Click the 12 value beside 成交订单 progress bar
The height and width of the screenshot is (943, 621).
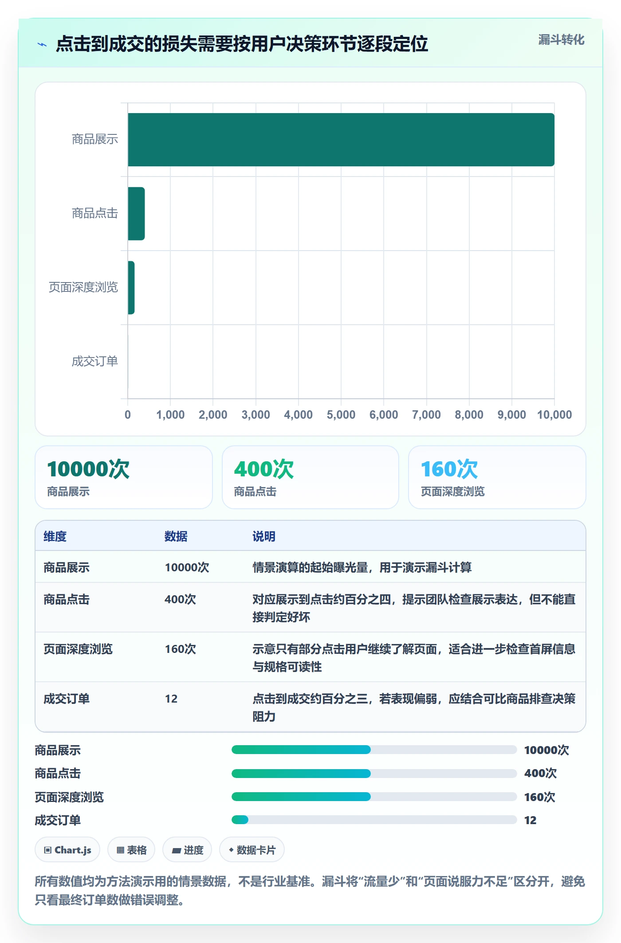pos(530,820)
